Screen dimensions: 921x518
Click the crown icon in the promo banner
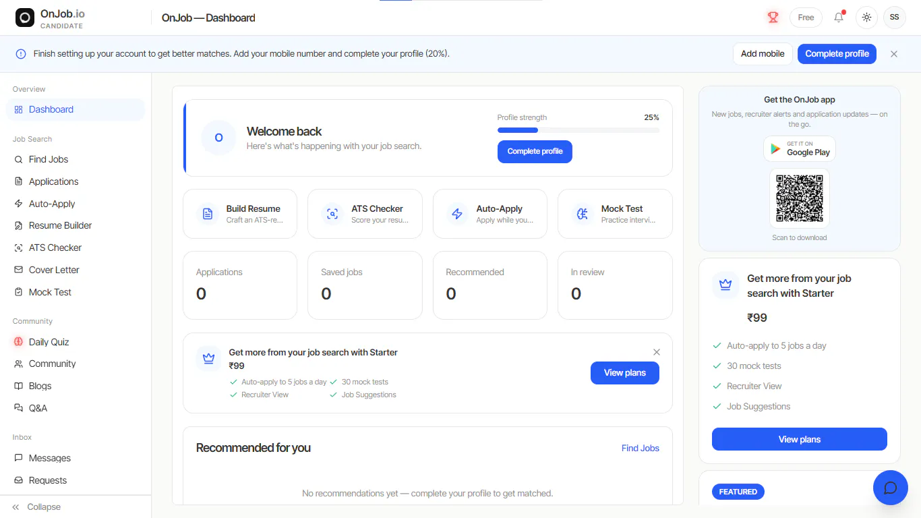[208, 359]
